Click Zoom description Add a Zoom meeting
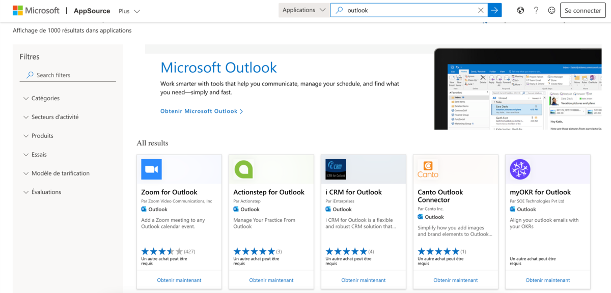611x293 pixels. [x=173, y=223]
